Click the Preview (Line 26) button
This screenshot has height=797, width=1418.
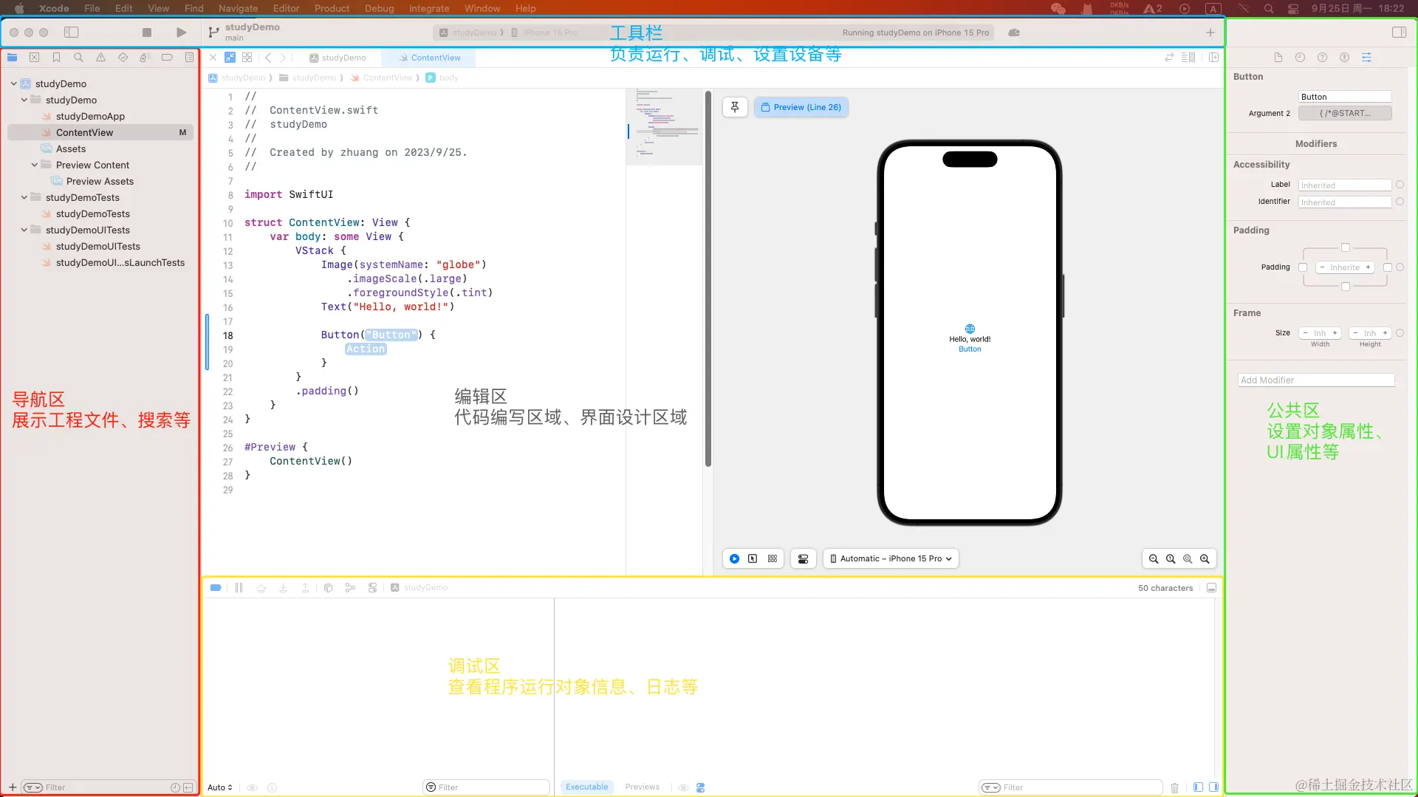801,107
